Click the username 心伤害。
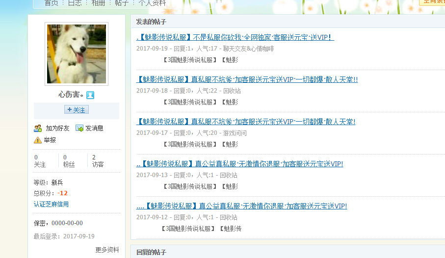Viewport: 445px width, 258px height. [71, 95]
